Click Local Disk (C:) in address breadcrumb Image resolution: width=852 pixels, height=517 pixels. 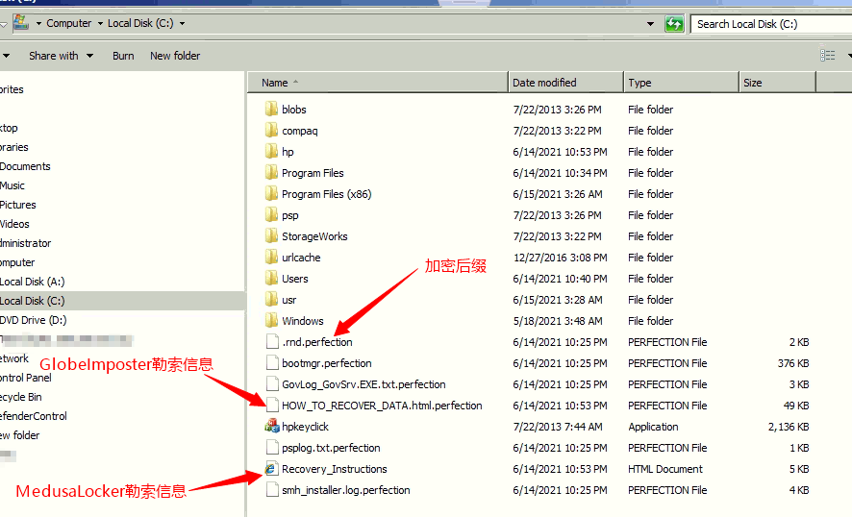click(140, 23)
